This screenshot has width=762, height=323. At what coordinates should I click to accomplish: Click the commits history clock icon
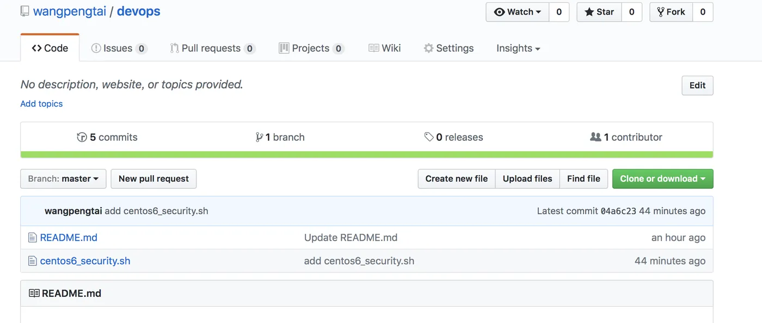coord(82,137)
